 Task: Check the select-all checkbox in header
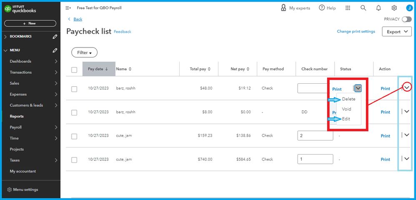pos(74,70)
